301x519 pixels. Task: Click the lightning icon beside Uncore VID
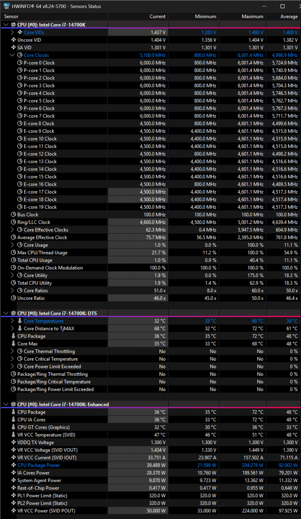click(x=14, y=40)
